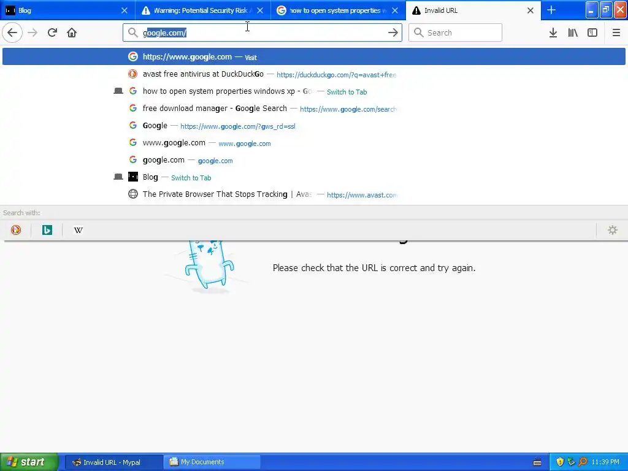
Task: Click the magnifier icon in the address bar
Action: (x=132, y=33)
